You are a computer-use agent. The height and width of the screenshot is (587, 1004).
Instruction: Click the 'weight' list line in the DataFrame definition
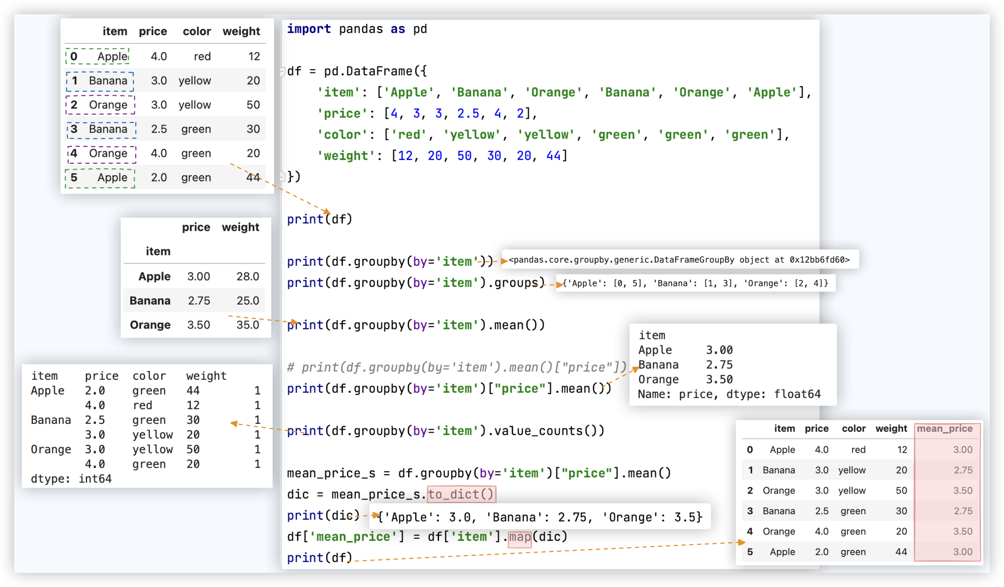click(x=442, y=156)
